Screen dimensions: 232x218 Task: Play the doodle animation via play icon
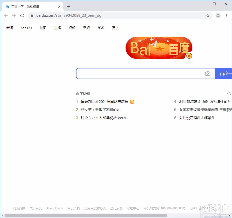[x=189, y=56]
